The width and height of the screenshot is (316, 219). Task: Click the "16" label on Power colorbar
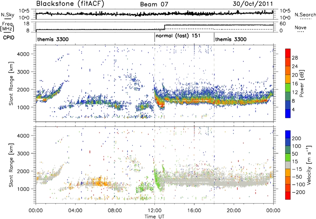[x=295, y=84]
